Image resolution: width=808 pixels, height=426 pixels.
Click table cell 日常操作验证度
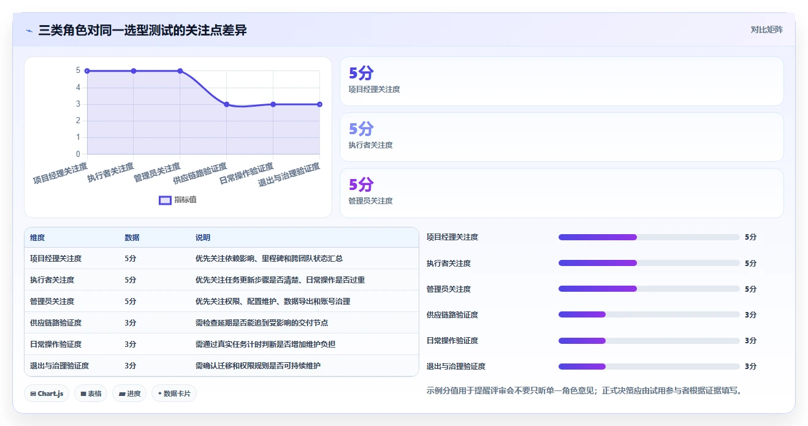56,344
